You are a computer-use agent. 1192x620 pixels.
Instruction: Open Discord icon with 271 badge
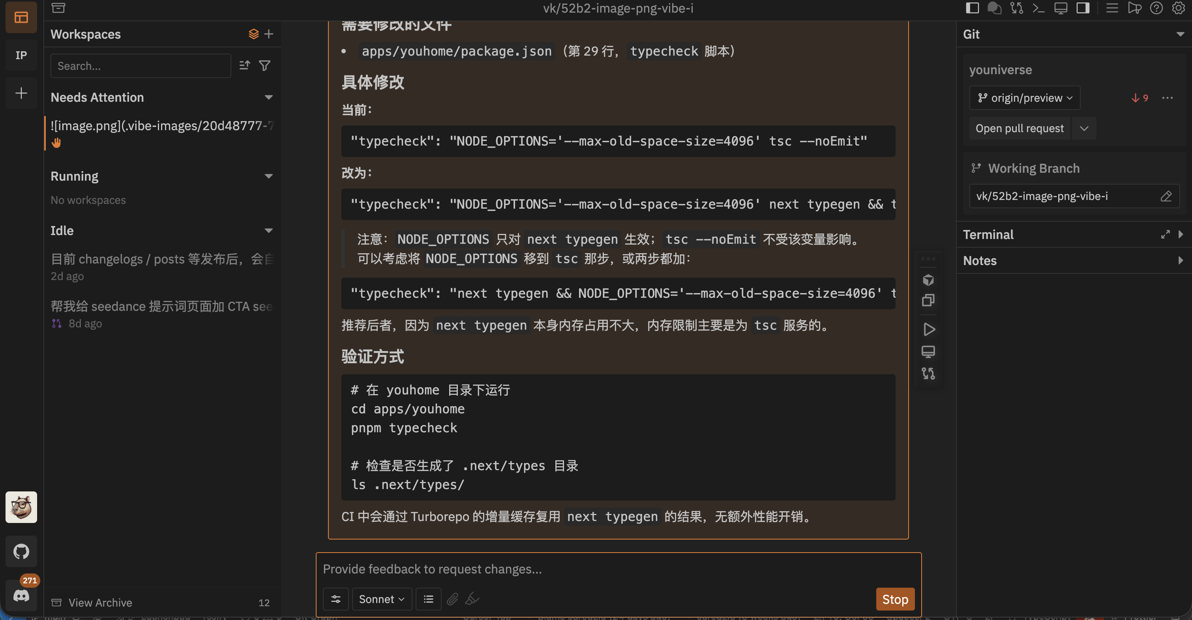[21, 596]
